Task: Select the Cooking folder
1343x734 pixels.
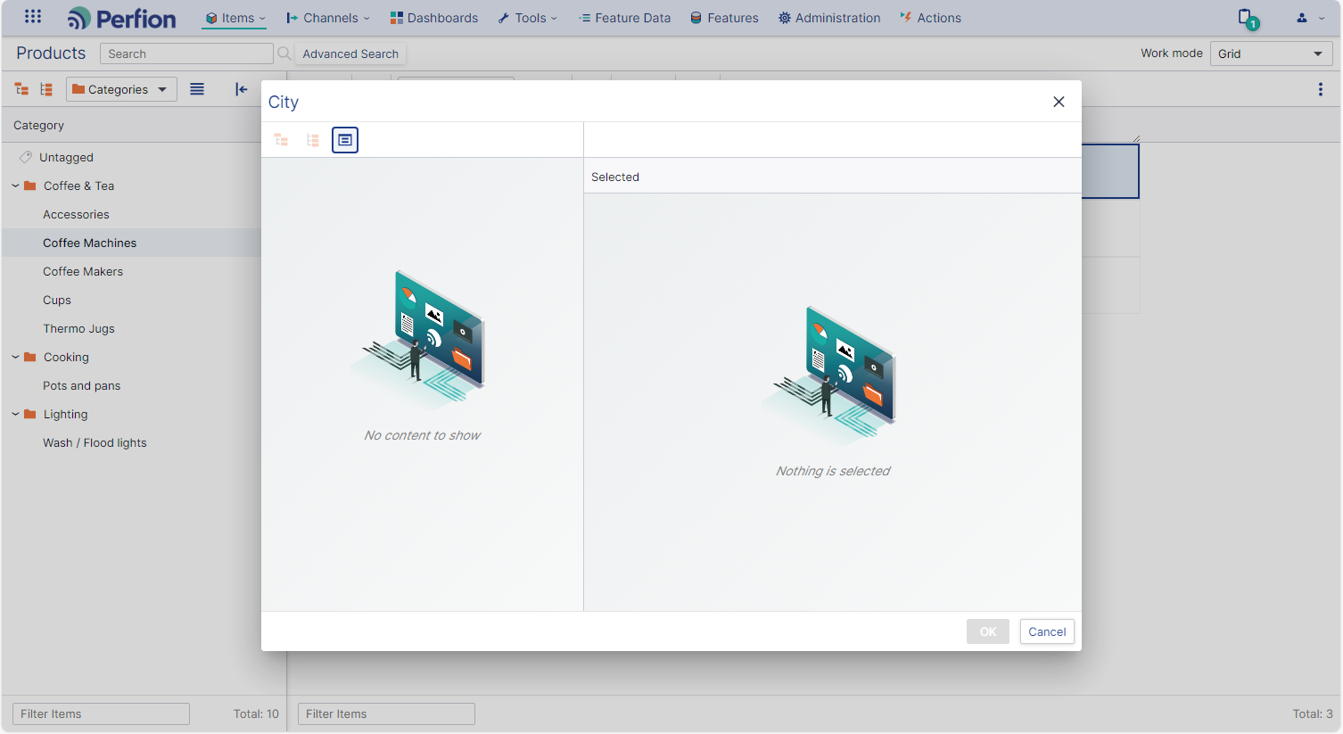Action: pos(66,357)
